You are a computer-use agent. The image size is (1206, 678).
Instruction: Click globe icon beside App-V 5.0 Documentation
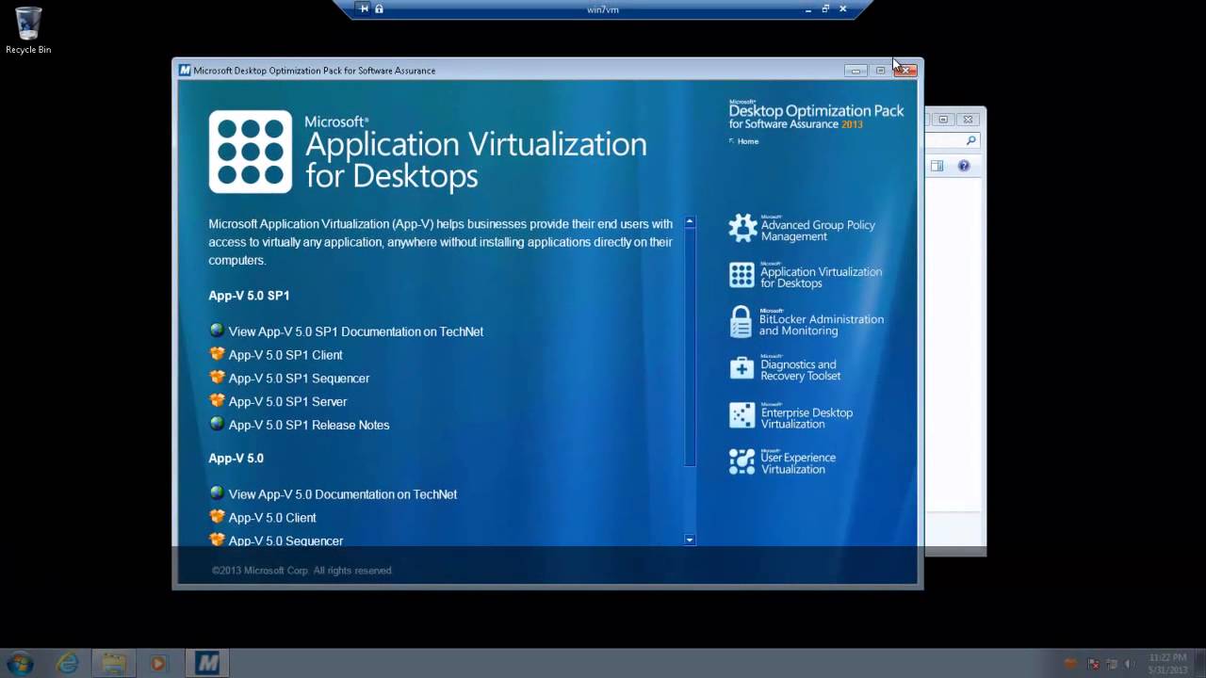click(x=217, y=493)
